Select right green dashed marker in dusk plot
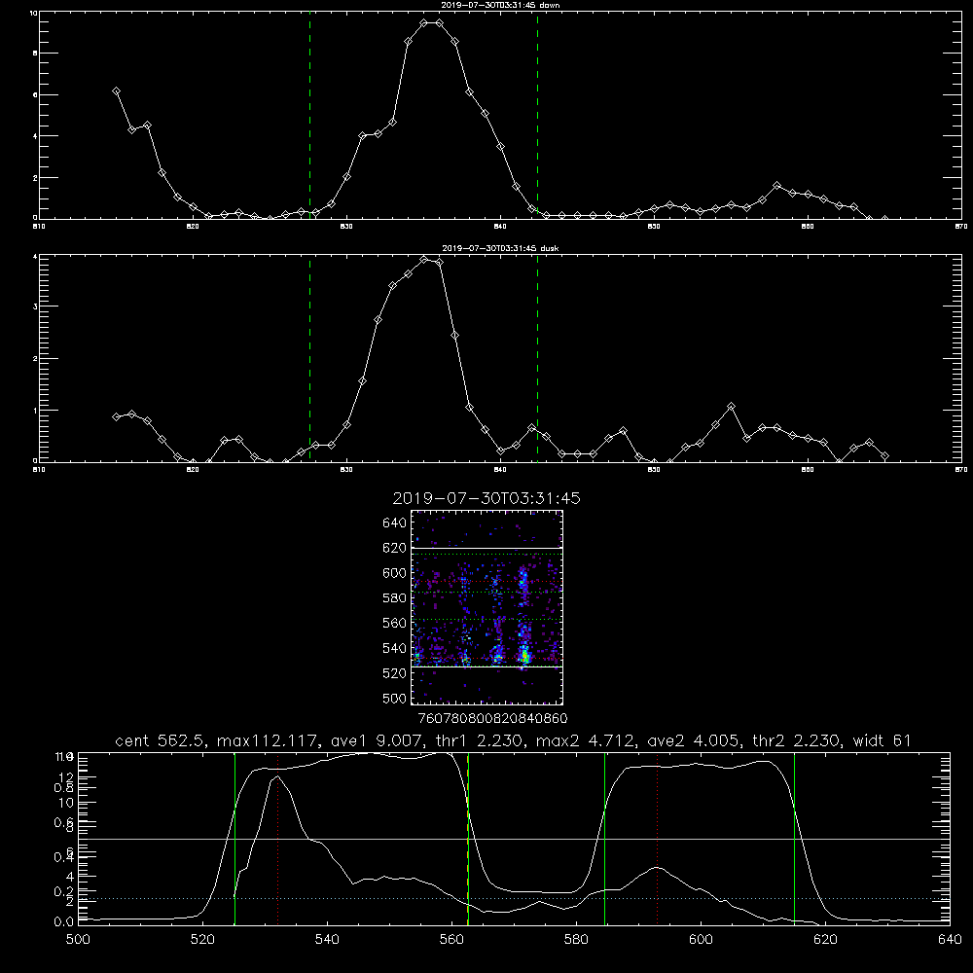This screenshot has height=973, width=973. coord(537,359)
